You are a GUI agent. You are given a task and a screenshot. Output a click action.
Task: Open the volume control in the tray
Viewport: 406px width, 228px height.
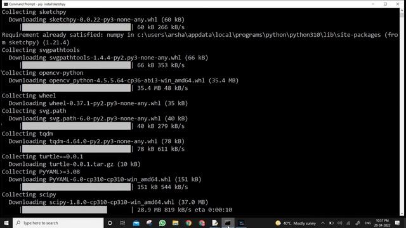[x=340, y=223]
